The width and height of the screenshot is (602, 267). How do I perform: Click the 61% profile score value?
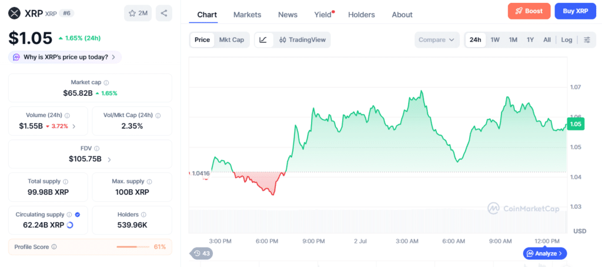click(x=160, y=246)
